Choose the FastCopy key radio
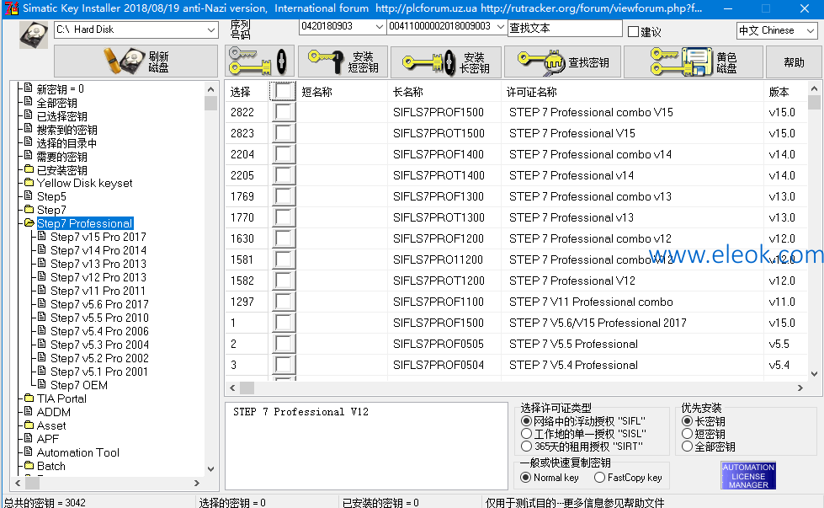Screen dimensions: 824x508 599,478
